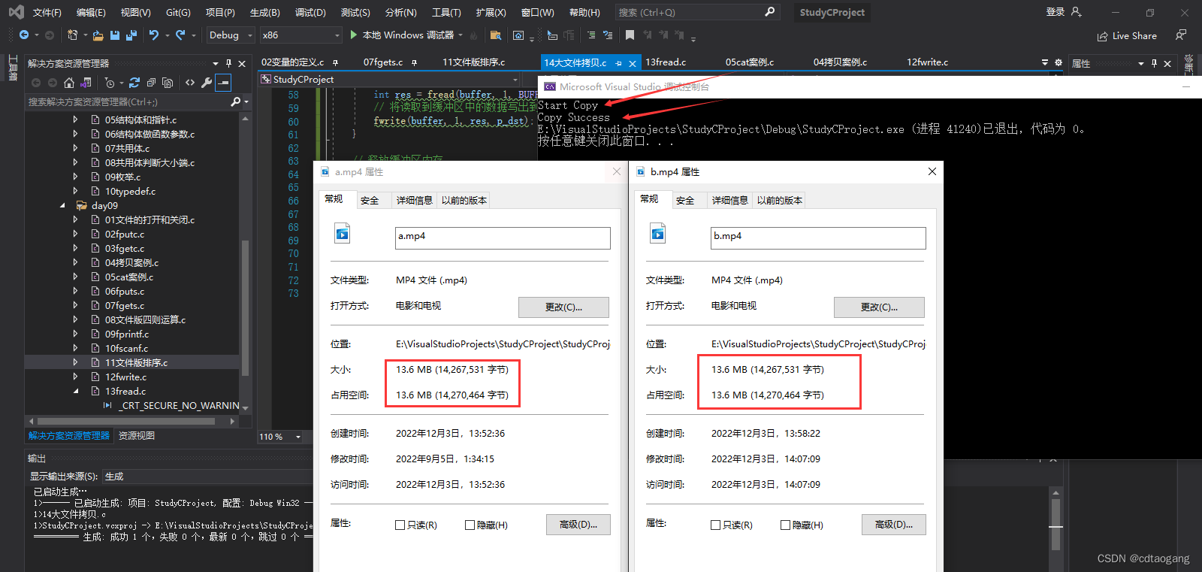
Task: Click the sync refresh icon in Solution Explorer
Action: tap(134, 83)
